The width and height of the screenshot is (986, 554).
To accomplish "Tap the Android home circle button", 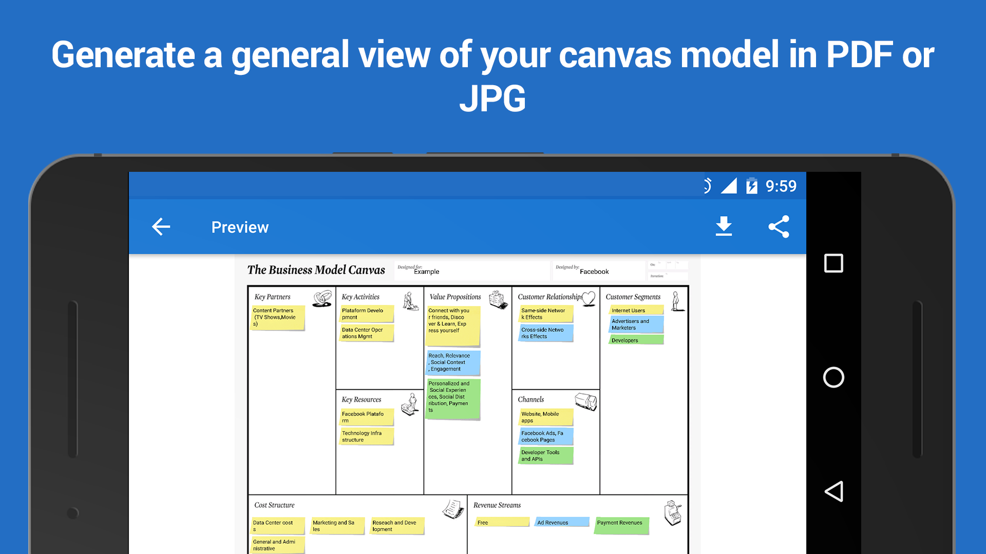I will [x=833, y=378].
